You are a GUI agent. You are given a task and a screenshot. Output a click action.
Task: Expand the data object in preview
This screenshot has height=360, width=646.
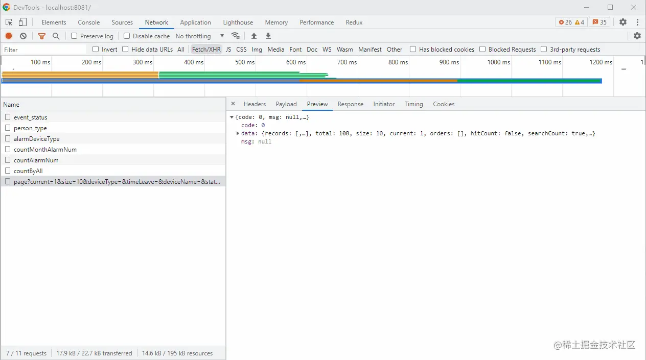pyautogui.click(x=238, y=133)
